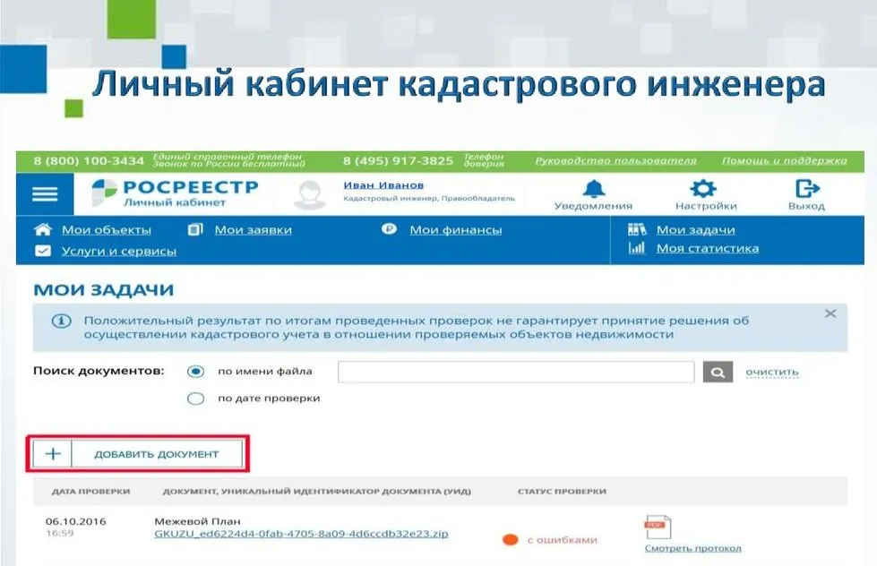Click the user avatar icon
The width and height of the screenshot is (877, 566).
pos(310,194)
